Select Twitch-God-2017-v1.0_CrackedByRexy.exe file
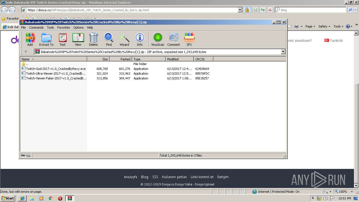 (x=54, y=69)
